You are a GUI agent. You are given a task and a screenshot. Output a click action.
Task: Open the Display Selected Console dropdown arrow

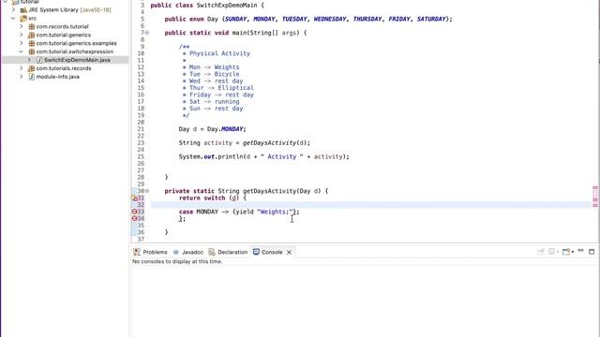tap(558, 252)
